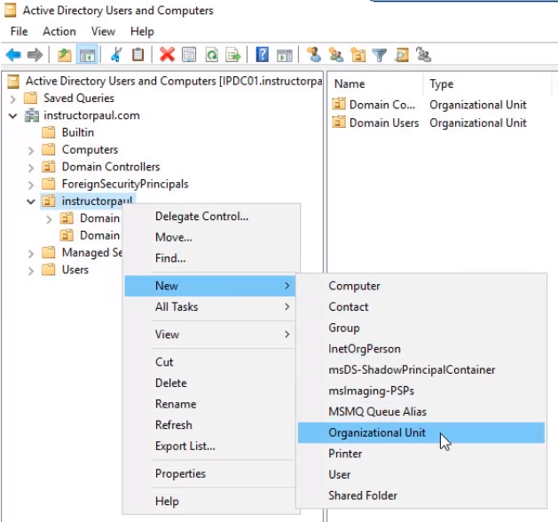Click the red Delete toolbar icon
Viewport: 558px width, 522px height.
point(167,55)
